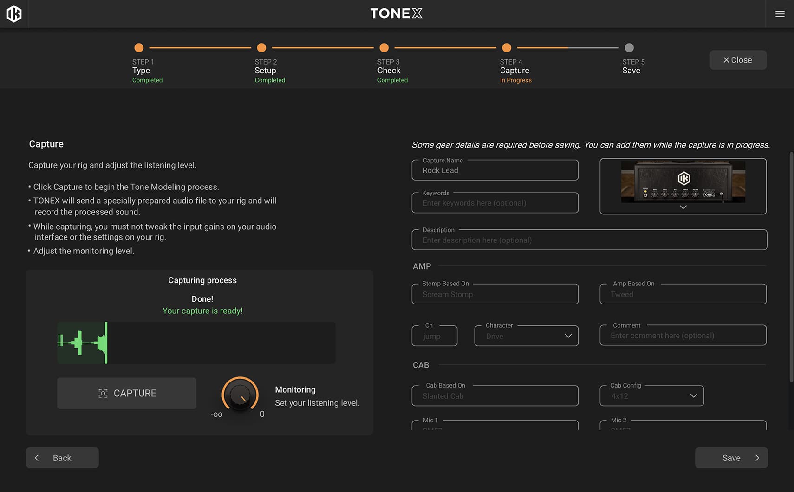The width and height of the screenshot is (794, 492).
Task: Click the Step 3 Check circle
Action: click(x=384, y=48)
